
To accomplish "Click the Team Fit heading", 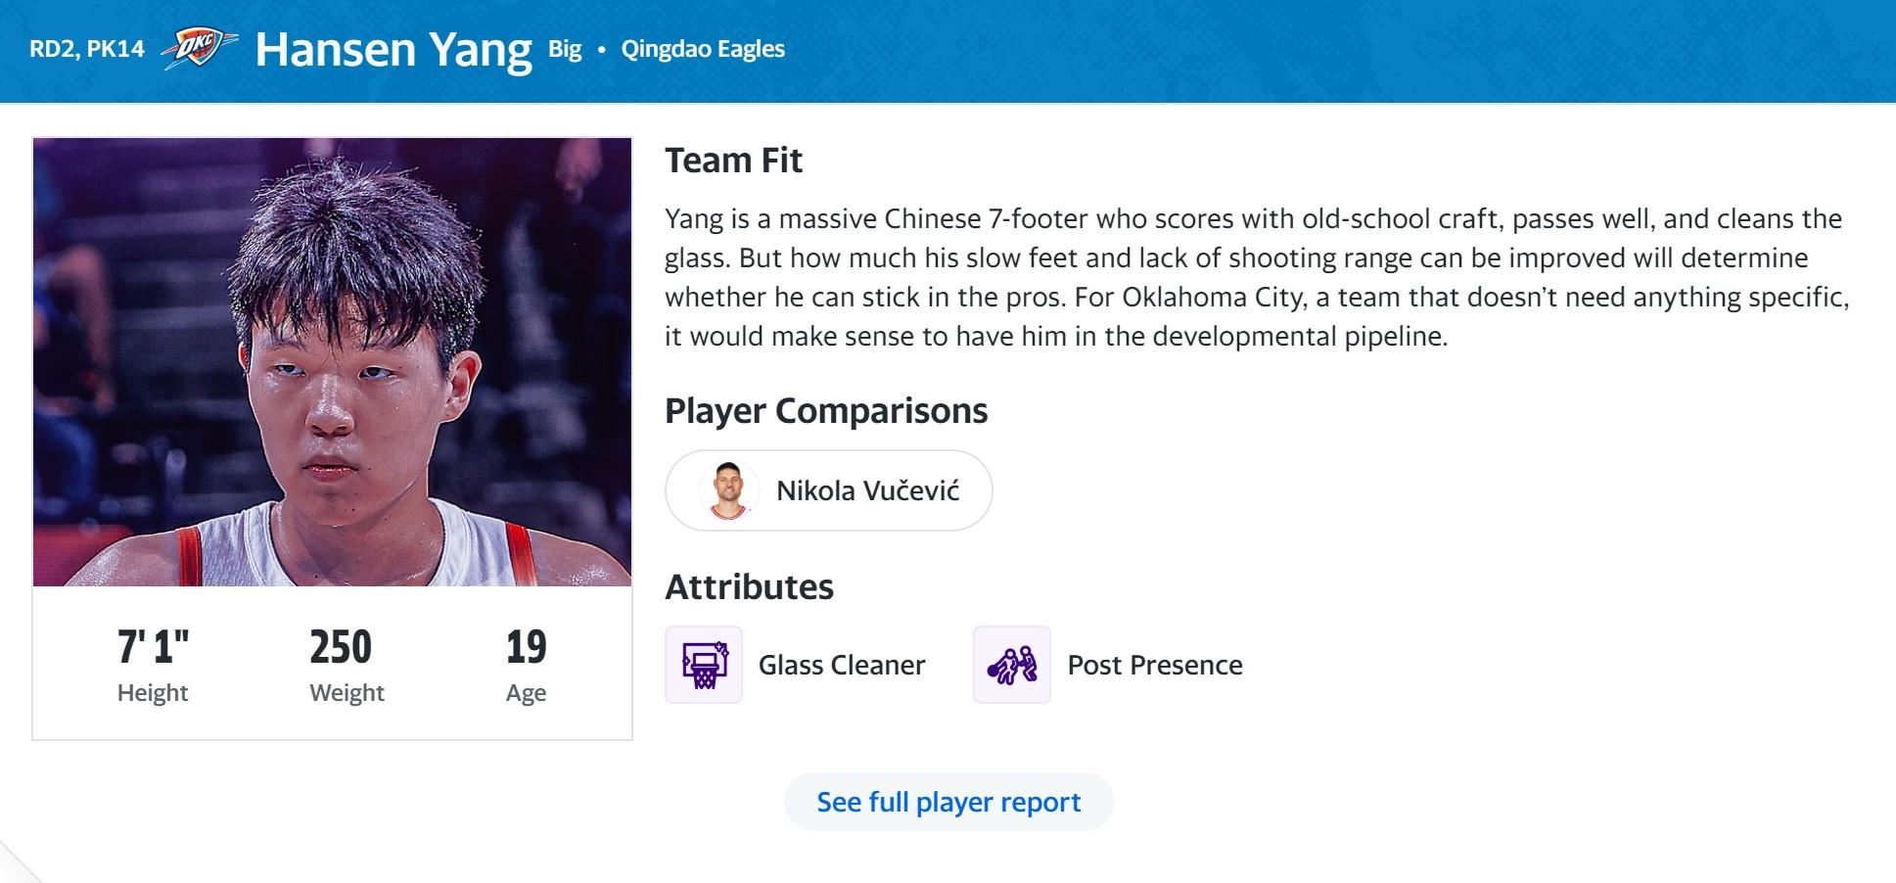I will (x=733, y=161).
